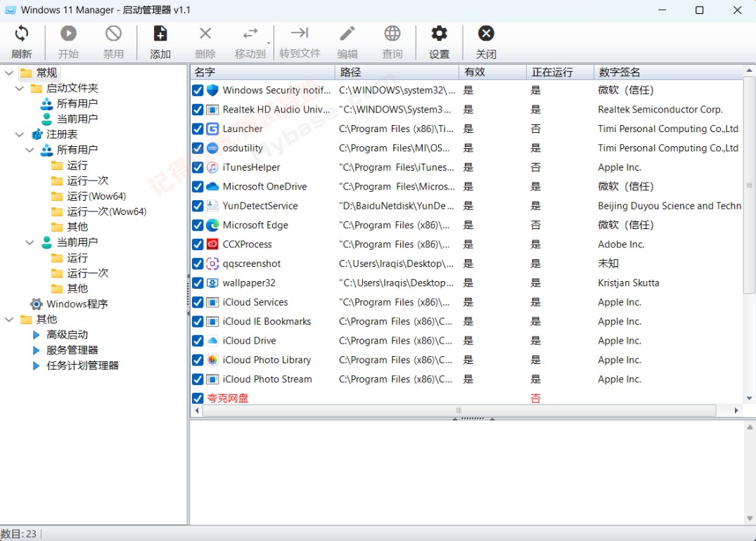Uncheck Realtek HD Audio checkbox
Image resolution: width=756 pixels, height=541 pixels.
(198, 110)
